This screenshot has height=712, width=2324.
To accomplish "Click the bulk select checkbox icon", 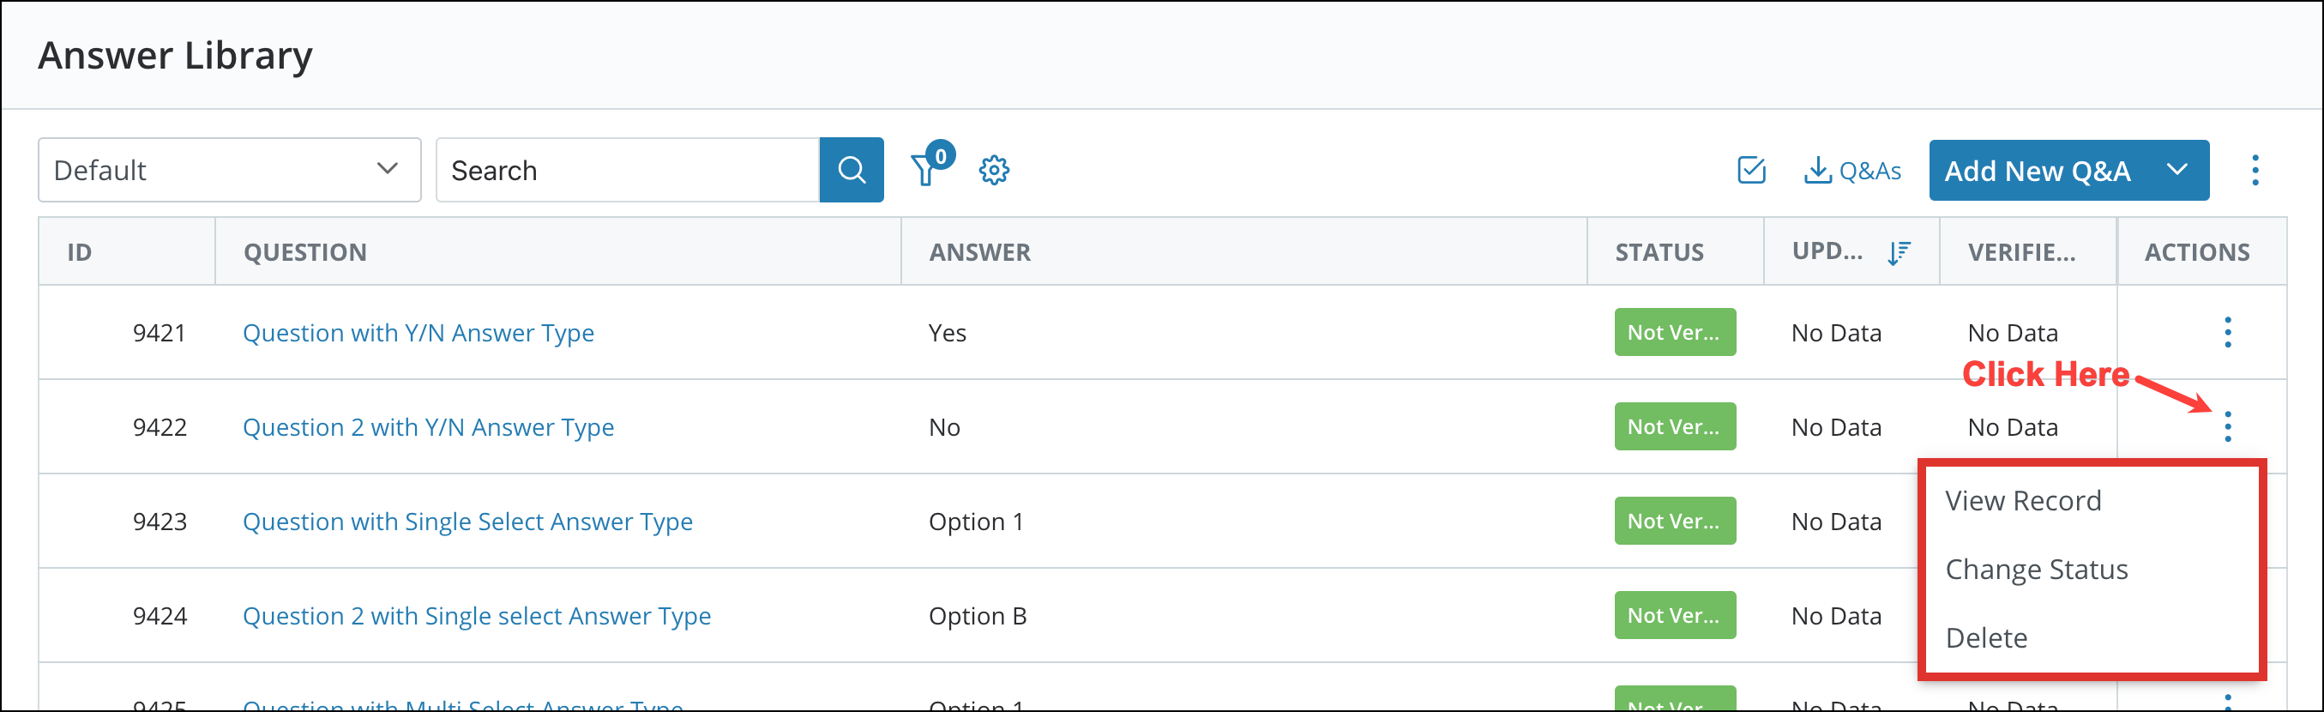I will (1749, 169).
